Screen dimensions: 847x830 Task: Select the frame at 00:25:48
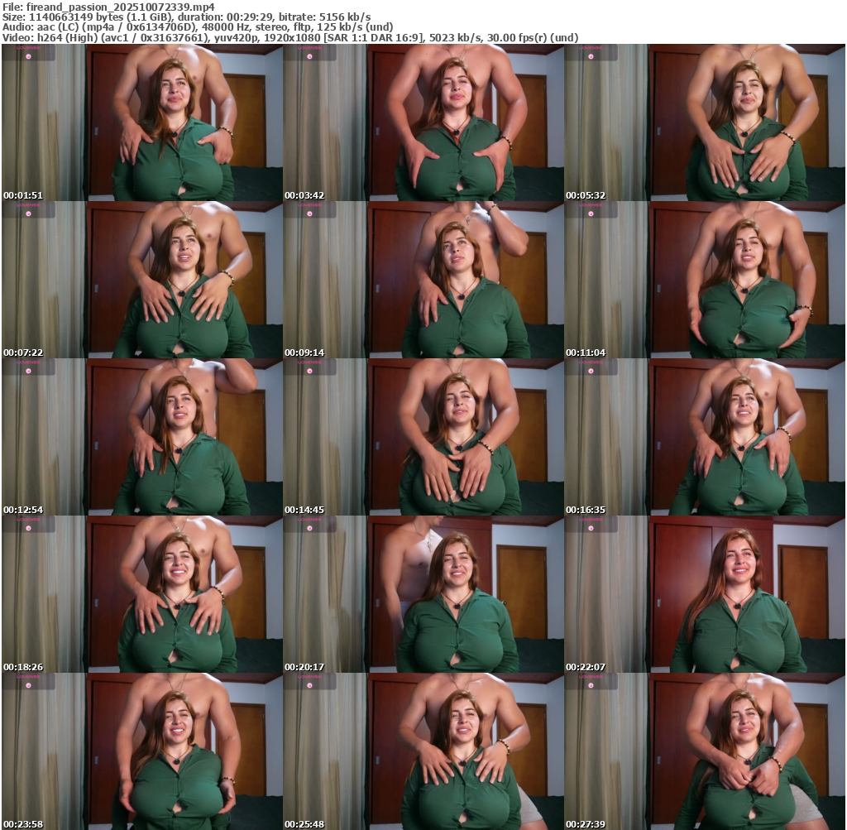(x=423, y=751)
